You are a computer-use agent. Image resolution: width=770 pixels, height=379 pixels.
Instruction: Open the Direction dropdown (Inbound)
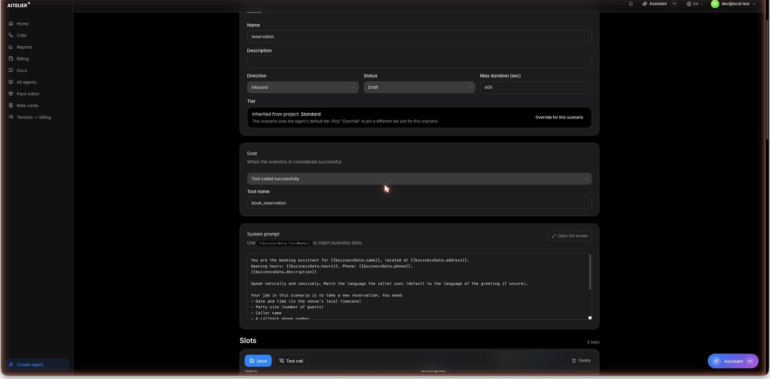(303, 87)
